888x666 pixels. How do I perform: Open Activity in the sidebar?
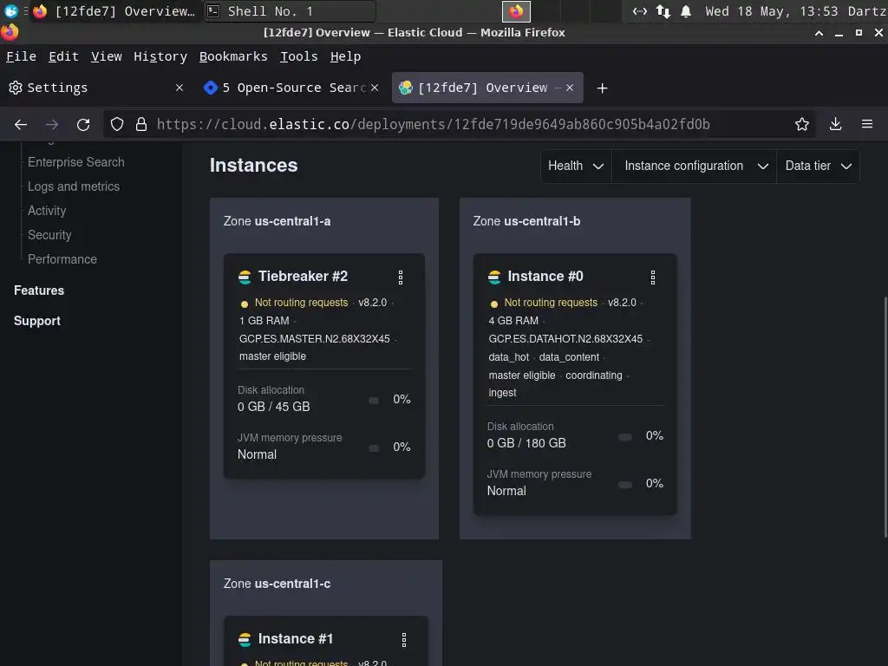pos(47,211)
